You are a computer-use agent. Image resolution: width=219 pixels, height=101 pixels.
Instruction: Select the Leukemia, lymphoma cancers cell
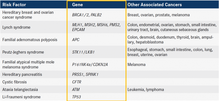[x=146, y=89]
